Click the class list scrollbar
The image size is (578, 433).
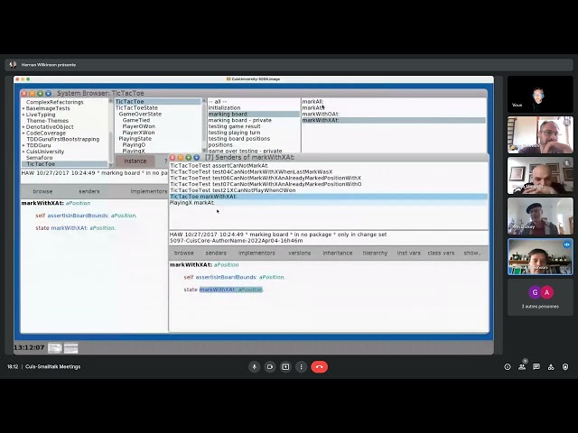click(204, 125)
